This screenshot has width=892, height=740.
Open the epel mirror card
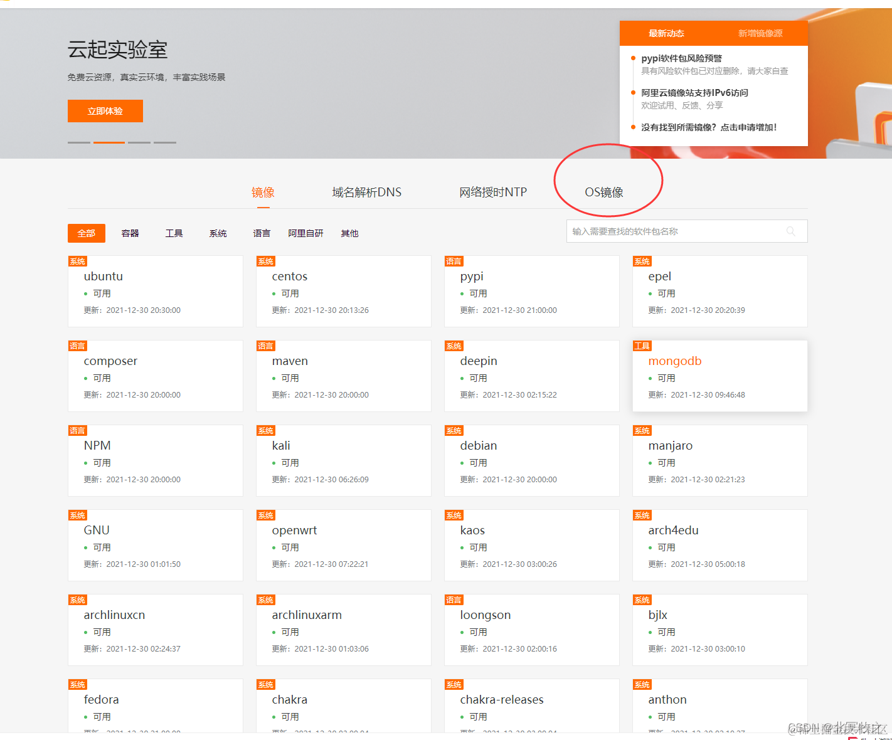(720, 291)
